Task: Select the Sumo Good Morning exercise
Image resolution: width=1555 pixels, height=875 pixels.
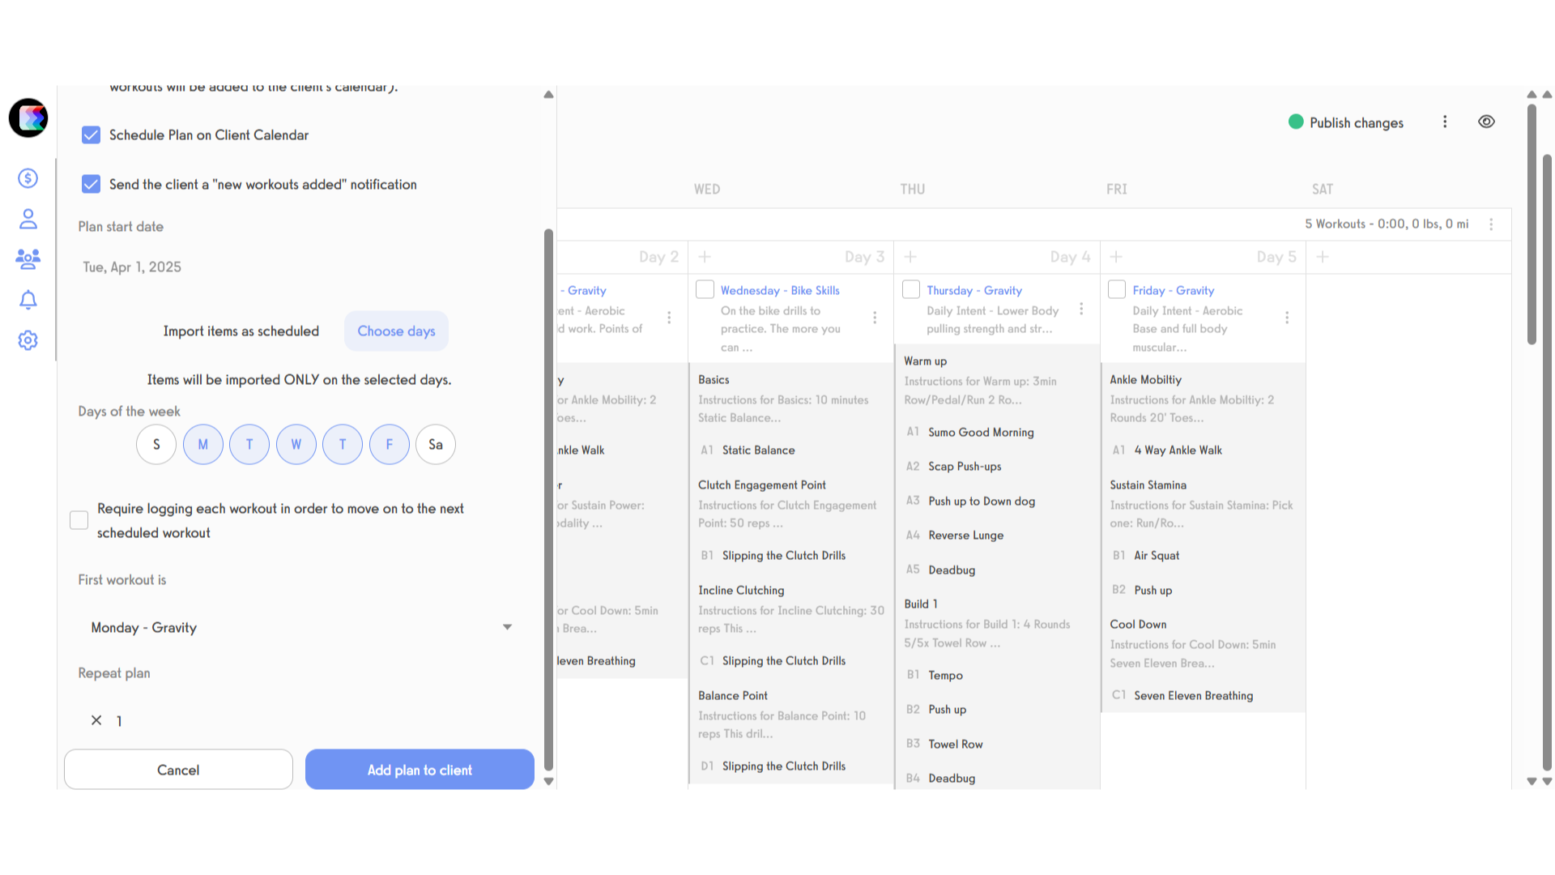Action: point(981,433)
